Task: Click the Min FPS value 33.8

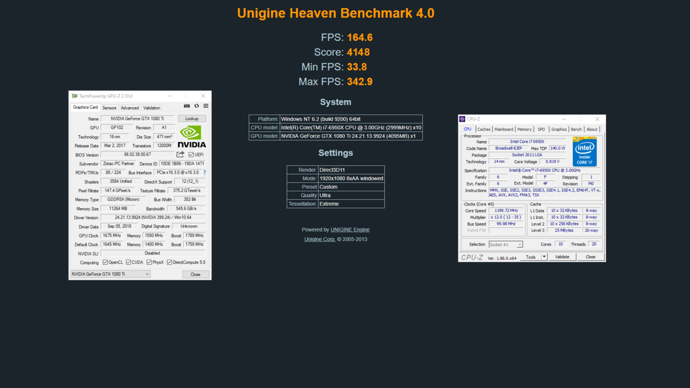Action: point(357,67)
